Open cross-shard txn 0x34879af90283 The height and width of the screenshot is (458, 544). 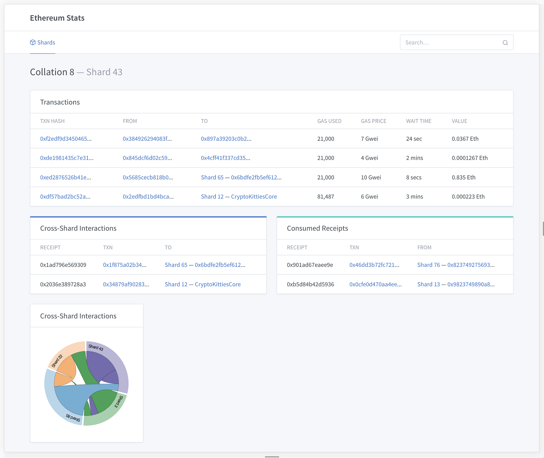[126, 284]
